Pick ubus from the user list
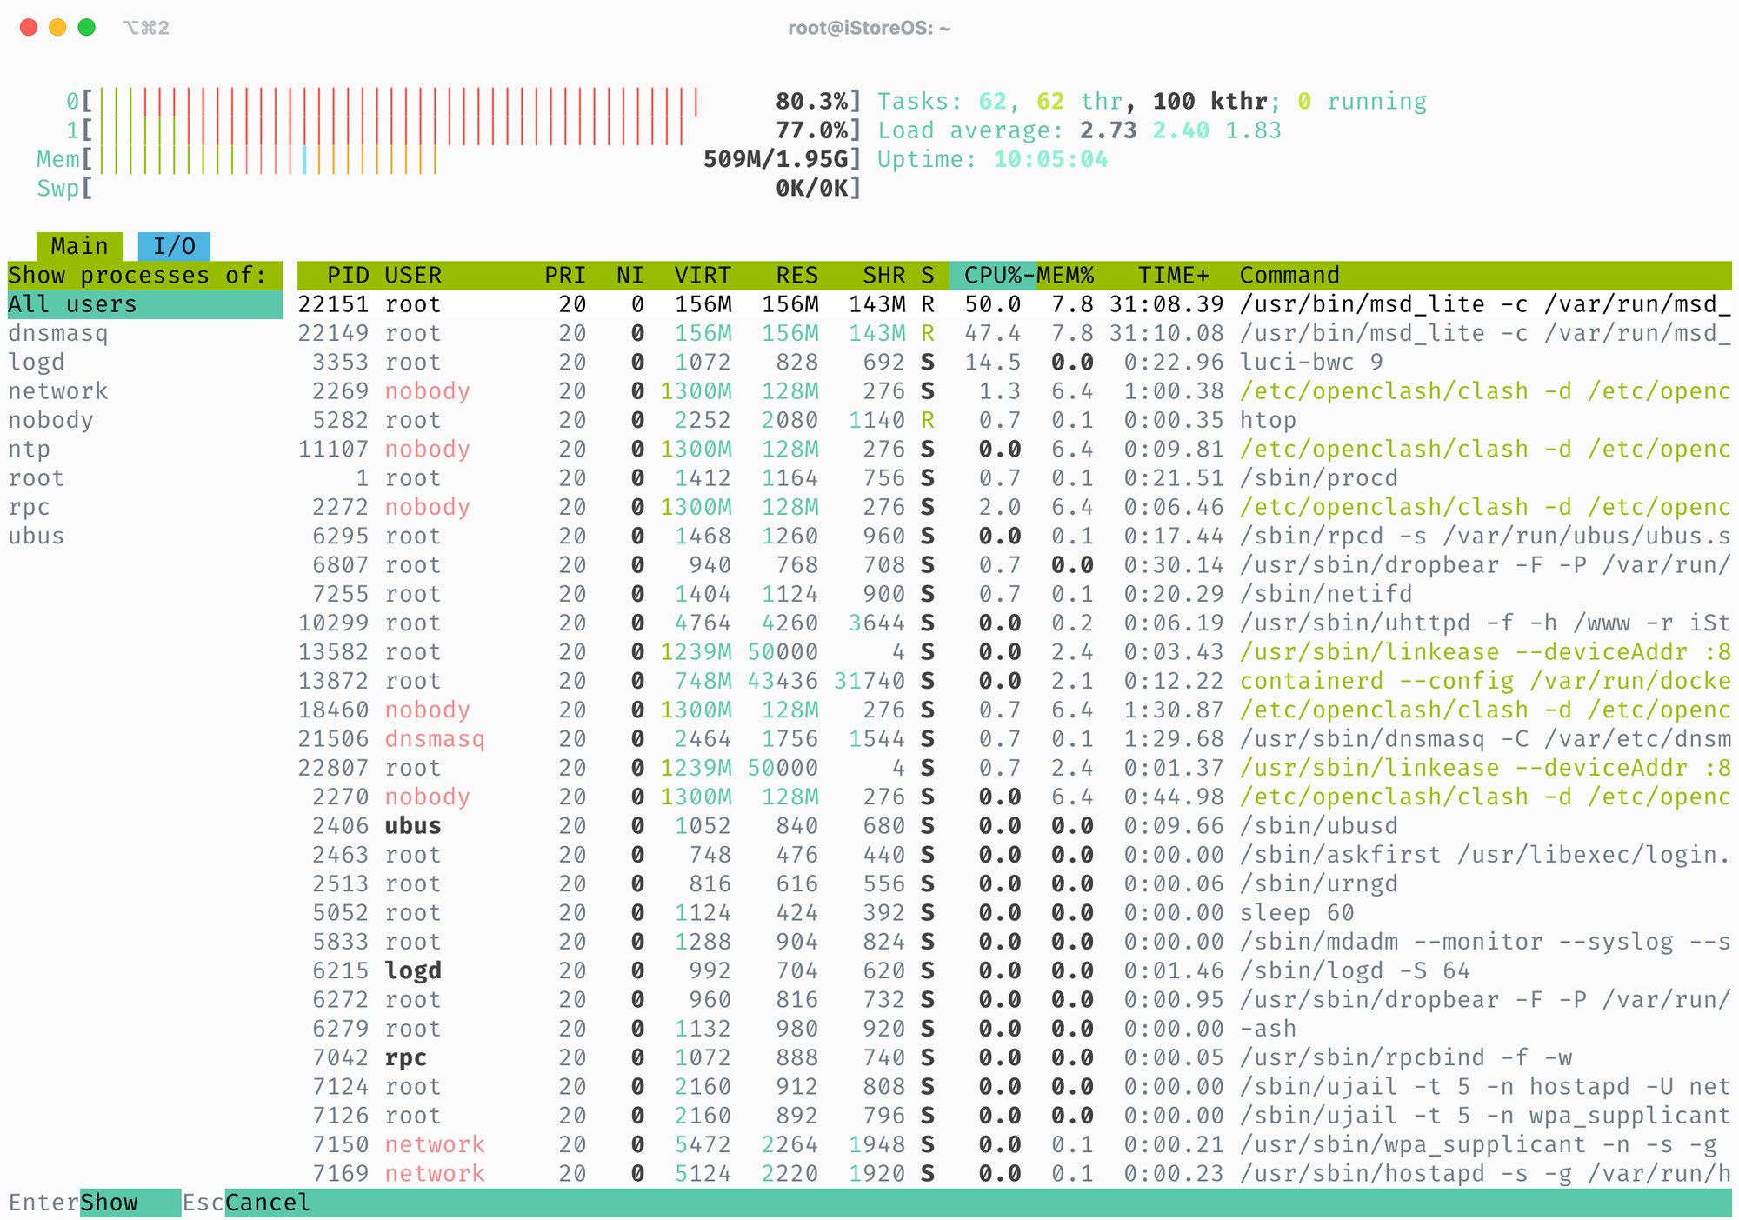This screenshot has width=1739, height=1220. tap(37, 536)
